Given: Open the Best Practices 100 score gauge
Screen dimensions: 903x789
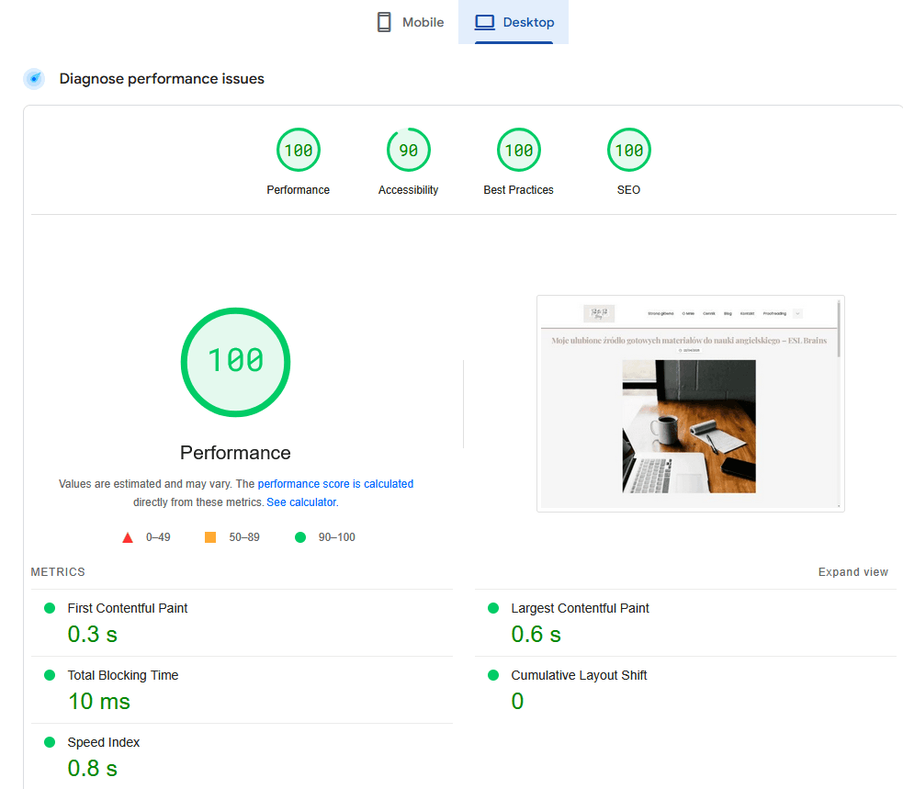Looking at the screenshot, I should [519, 151].
